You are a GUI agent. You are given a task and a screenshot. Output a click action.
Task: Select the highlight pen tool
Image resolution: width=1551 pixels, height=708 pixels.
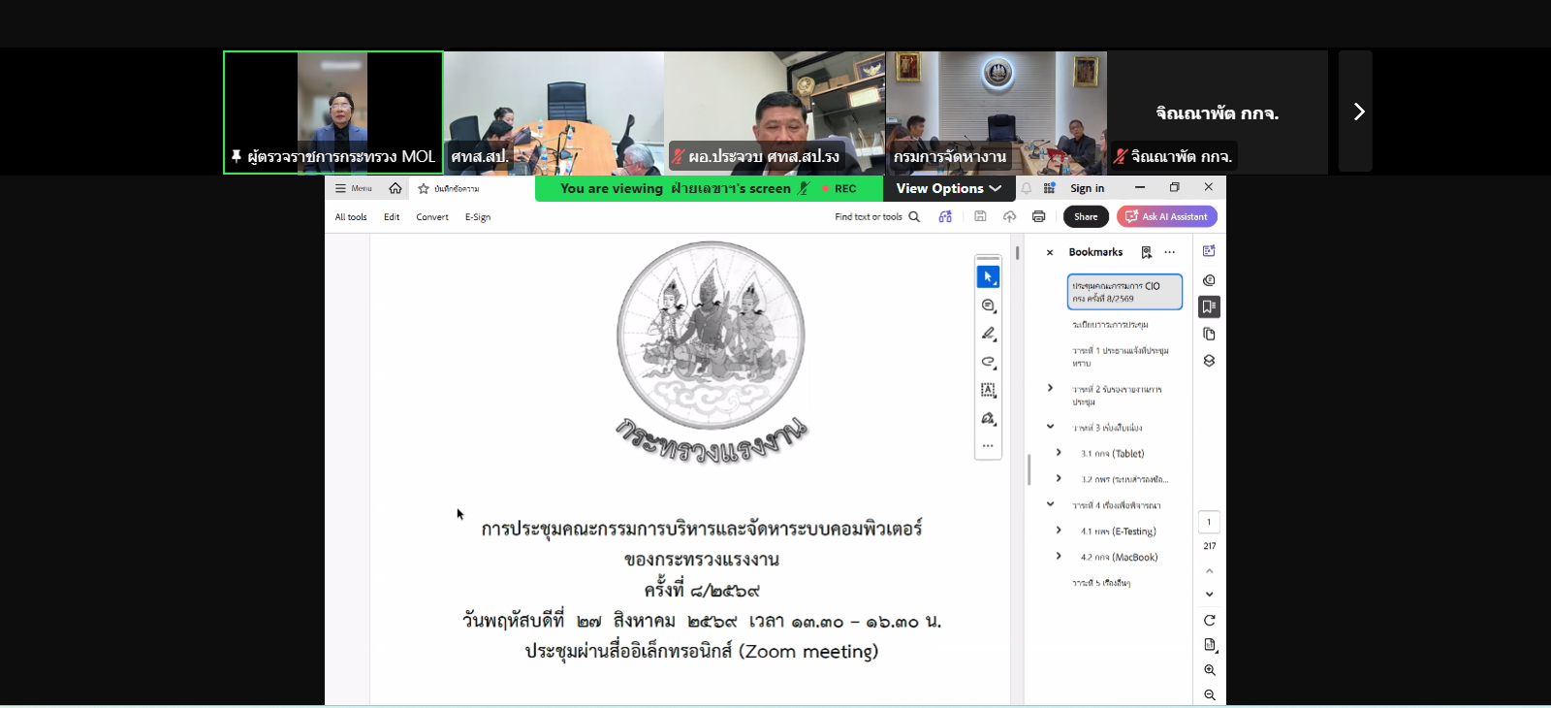(x=988, y=334)
